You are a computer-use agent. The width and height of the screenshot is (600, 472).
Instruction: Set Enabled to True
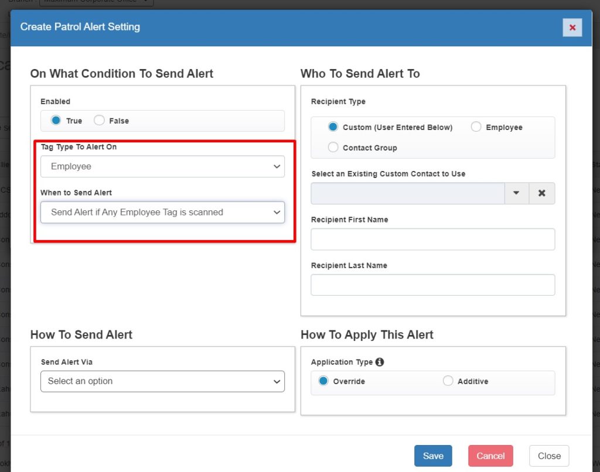(56, 121)
